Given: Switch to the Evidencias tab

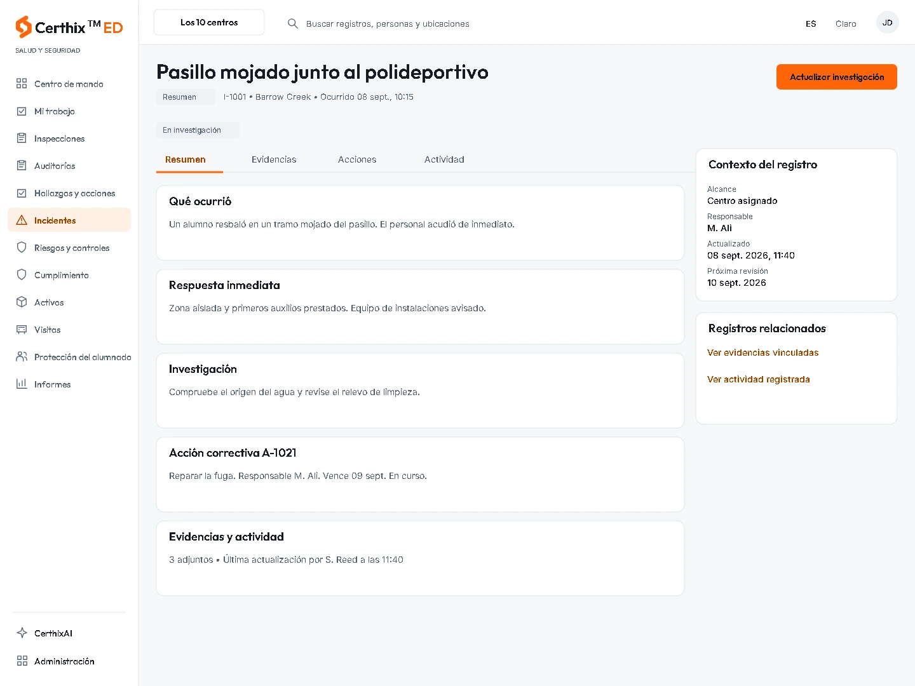Looking at the screenshot, I should [274, 159].
